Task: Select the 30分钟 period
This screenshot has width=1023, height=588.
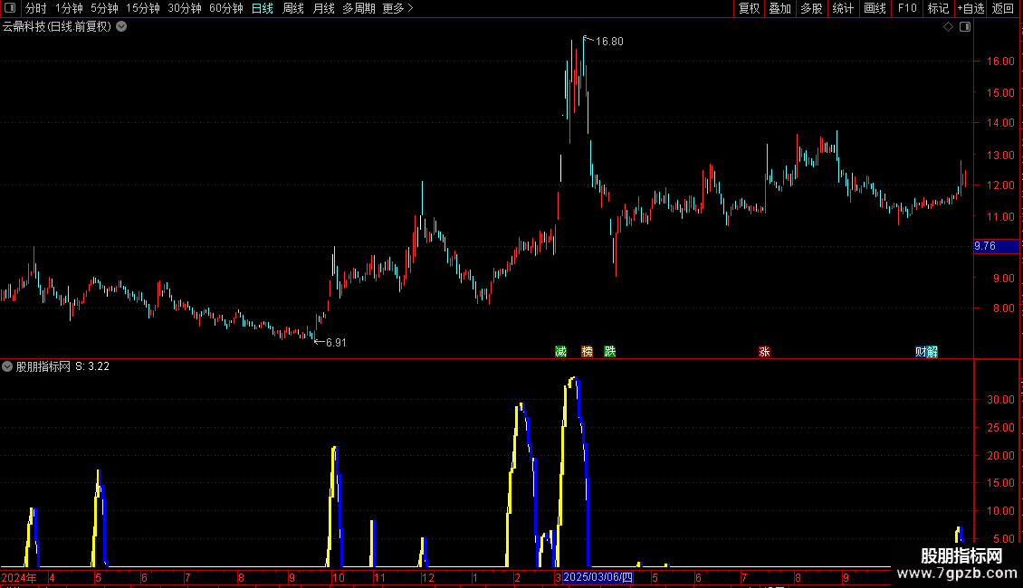Action: (x=184, y=8)
